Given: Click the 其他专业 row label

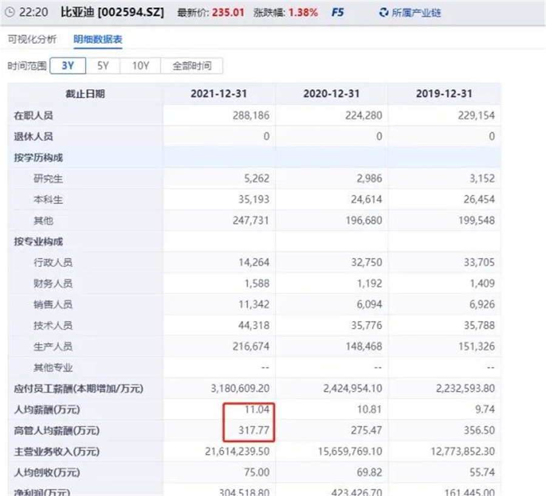Looking at the screenshot, I should [x=53, y=367].
